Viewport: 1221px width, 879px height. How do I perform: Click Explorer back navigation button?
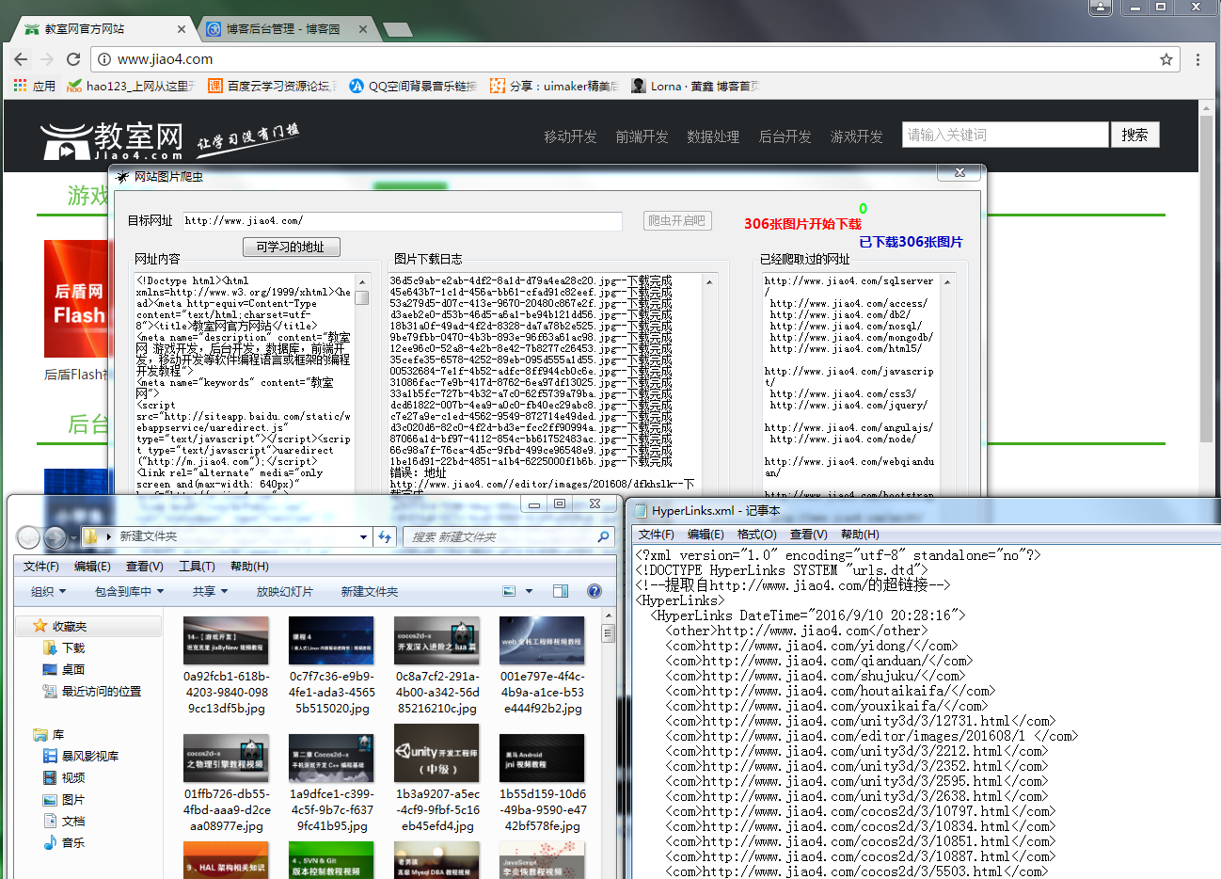coord(28,537)
